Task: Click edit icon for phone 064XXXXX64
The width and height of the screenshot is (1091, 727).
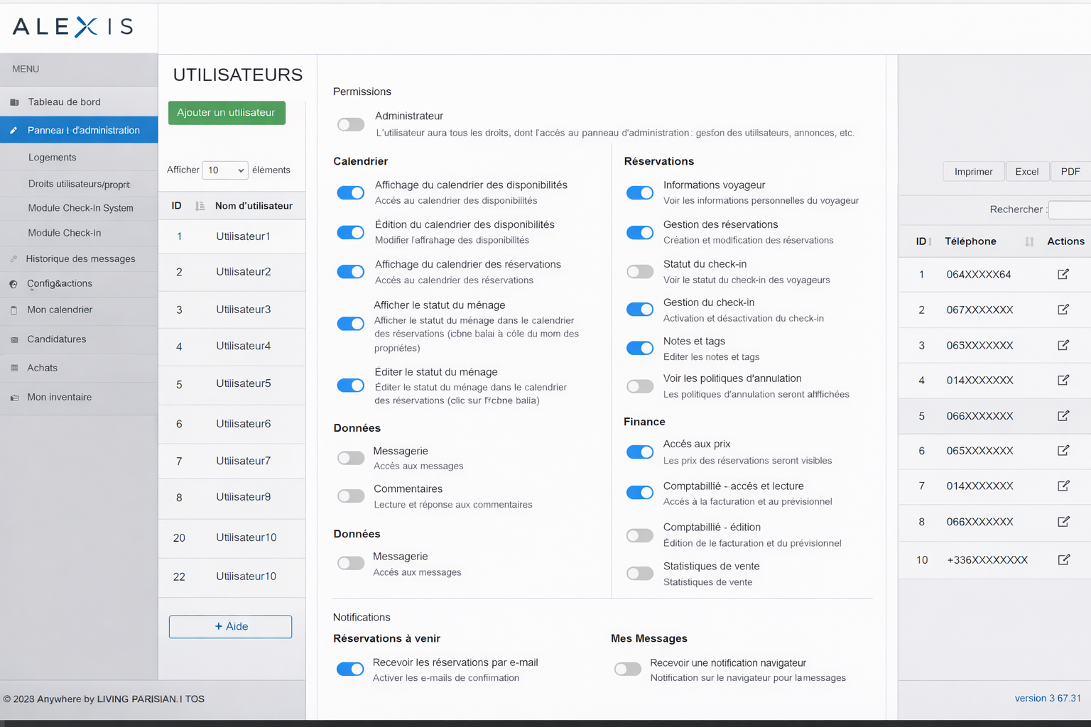Action: point(1063,274)
